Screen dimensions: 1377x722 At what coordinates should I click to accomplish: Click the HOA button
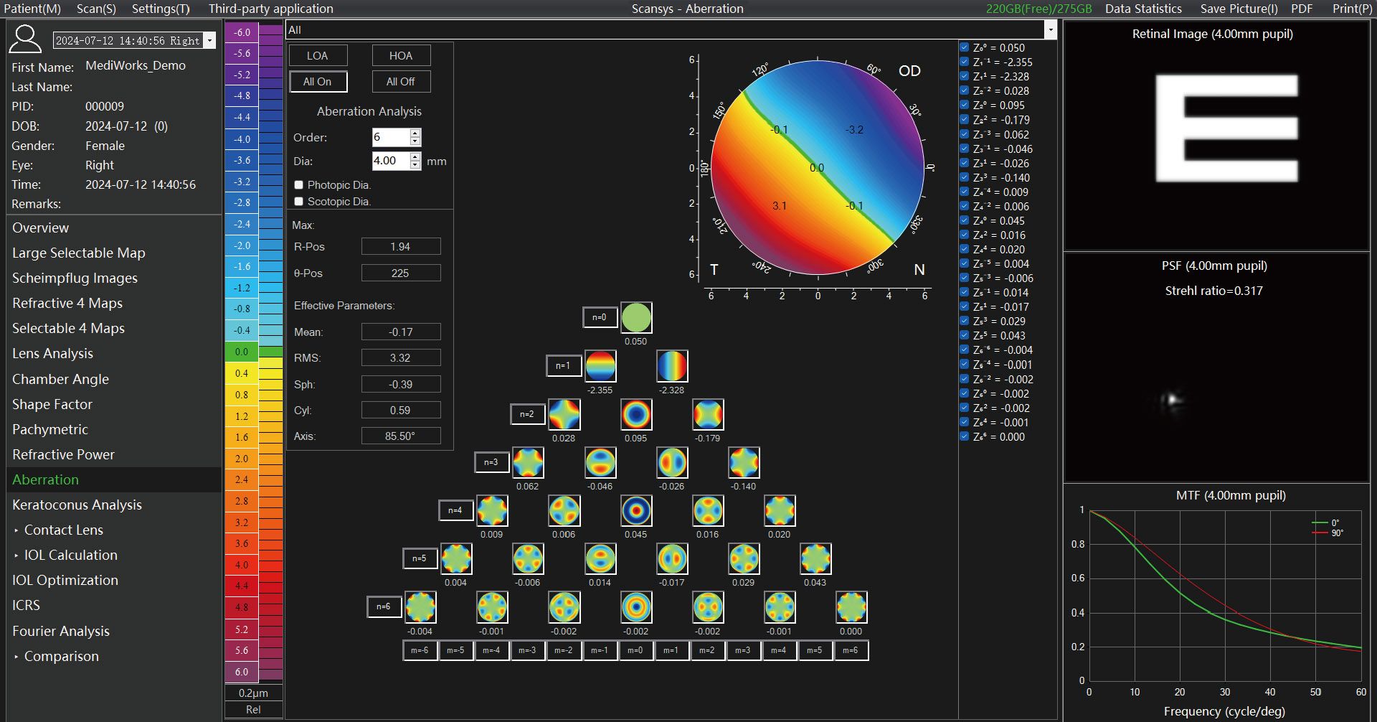(x=401, y=55)
